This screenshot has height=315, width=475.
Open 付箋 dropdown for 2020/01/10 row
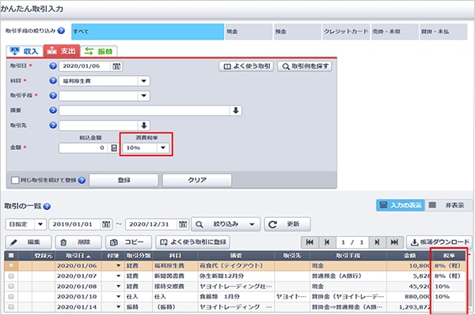coord(118,297)
